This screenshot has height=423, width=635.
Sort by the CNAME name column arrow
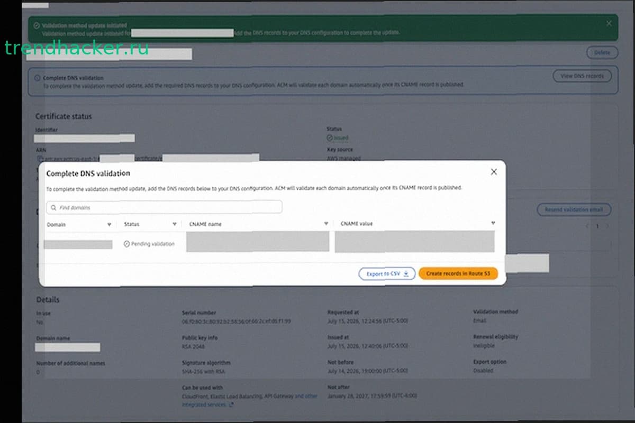point(326,224)
